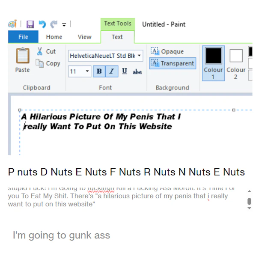This screenshot has height=274, width=274.
Task: Select the Text tab
Action: 117,37
